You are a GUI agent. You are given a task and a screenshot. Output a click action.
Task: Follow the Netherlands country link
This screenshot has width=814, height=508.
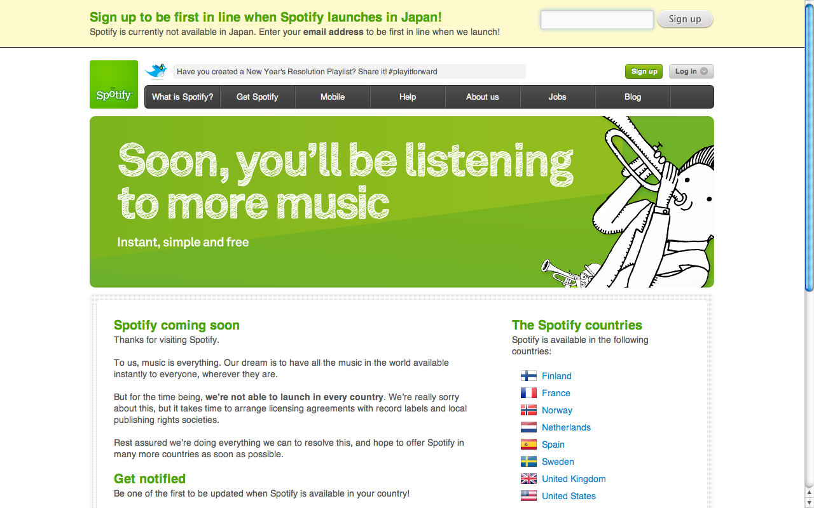pyautogui.click(x=566, y=427)
